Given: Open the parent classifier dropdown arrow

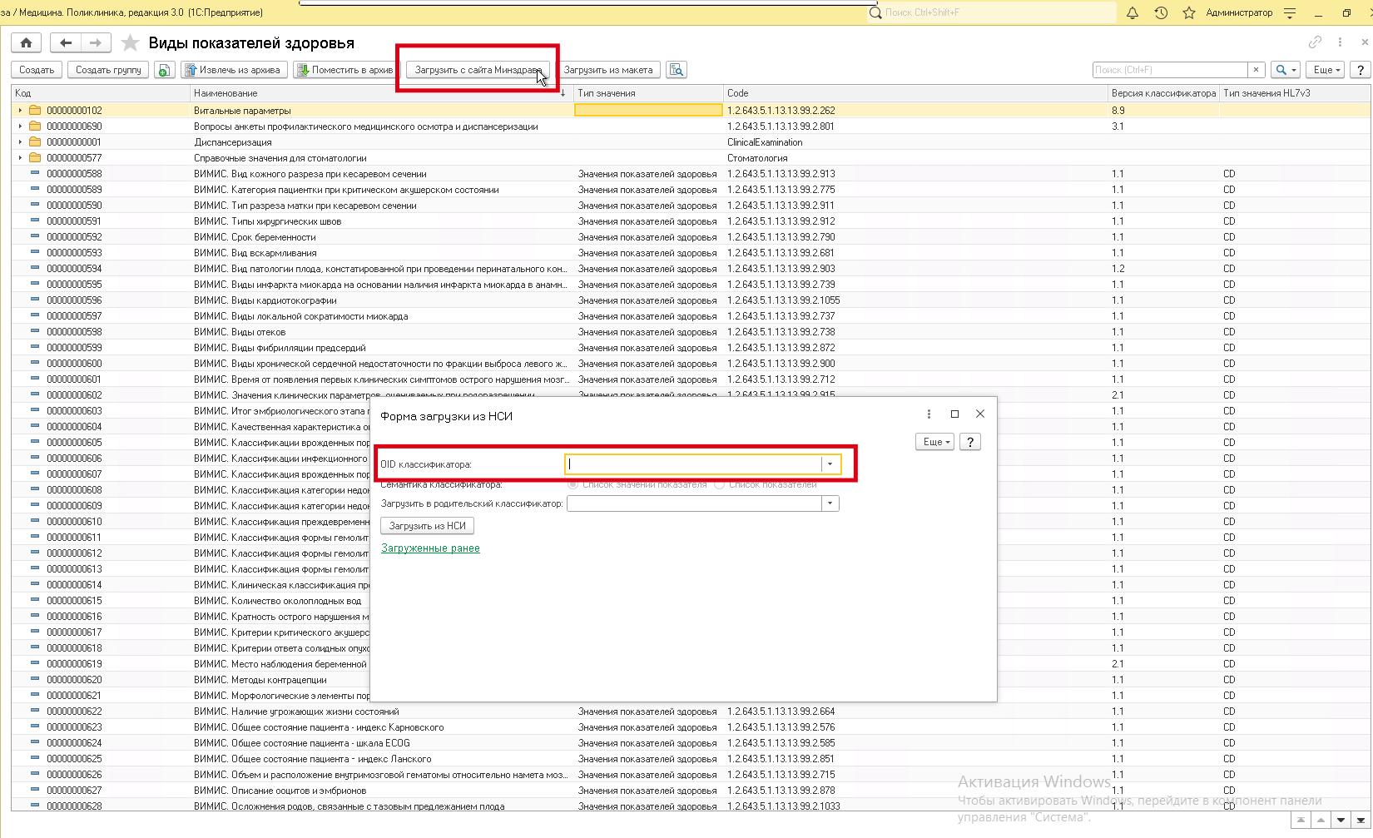Looking at the screenshot, I should (830, 503).
